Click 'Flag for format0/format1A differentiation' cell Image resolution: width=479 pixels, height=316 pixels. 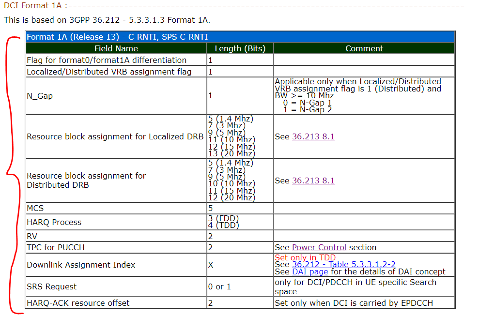[107, 60]
